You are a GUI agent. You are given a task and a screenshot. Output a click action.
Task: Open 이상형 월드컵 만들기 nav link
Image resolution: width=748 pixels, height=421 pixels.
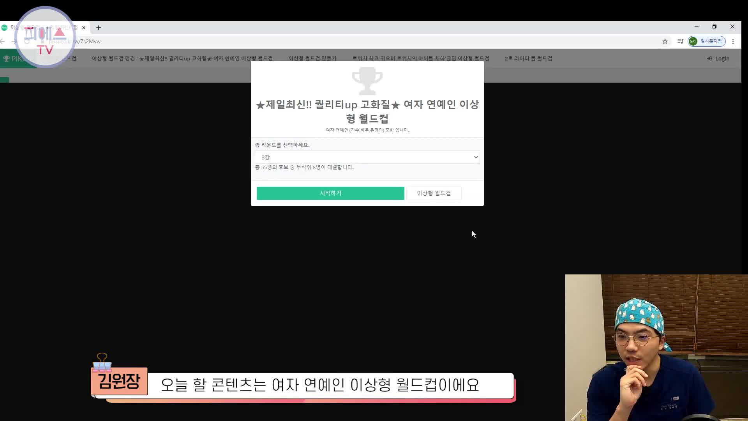(x=312, y=58)
